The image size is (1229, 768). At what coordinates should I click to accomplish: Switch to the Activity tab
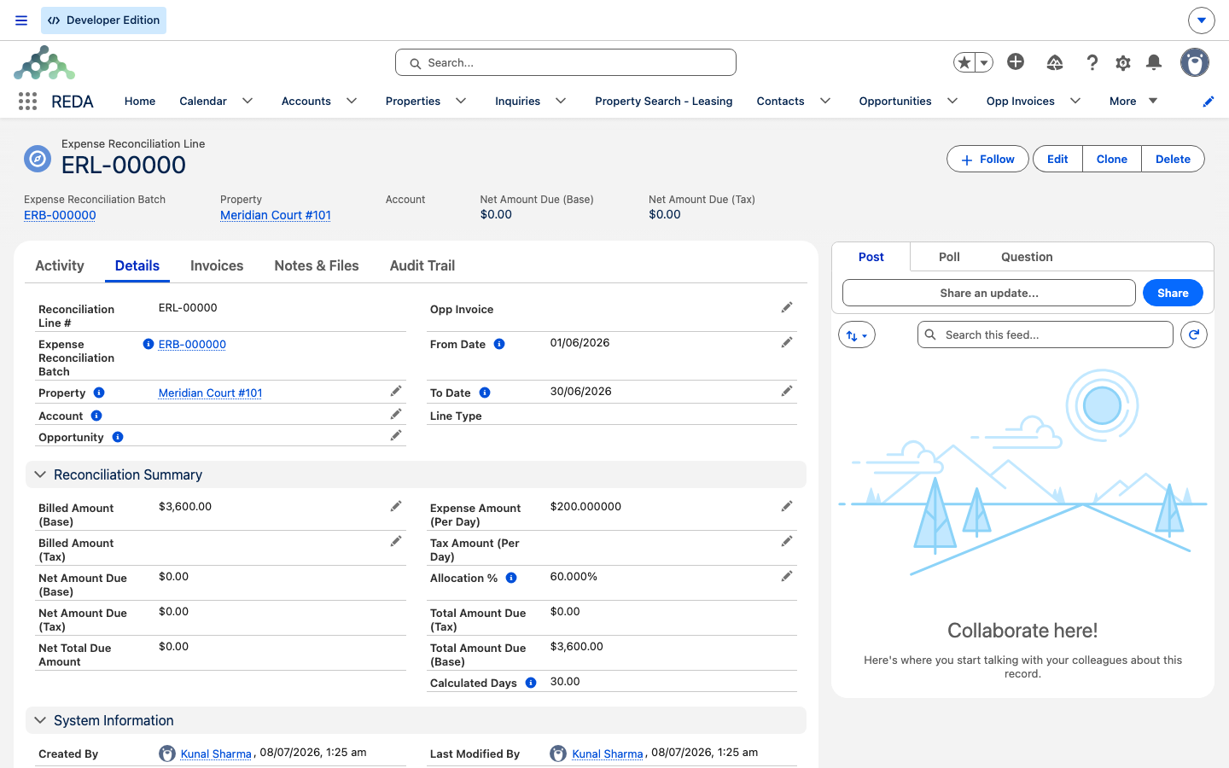point(60,265)
